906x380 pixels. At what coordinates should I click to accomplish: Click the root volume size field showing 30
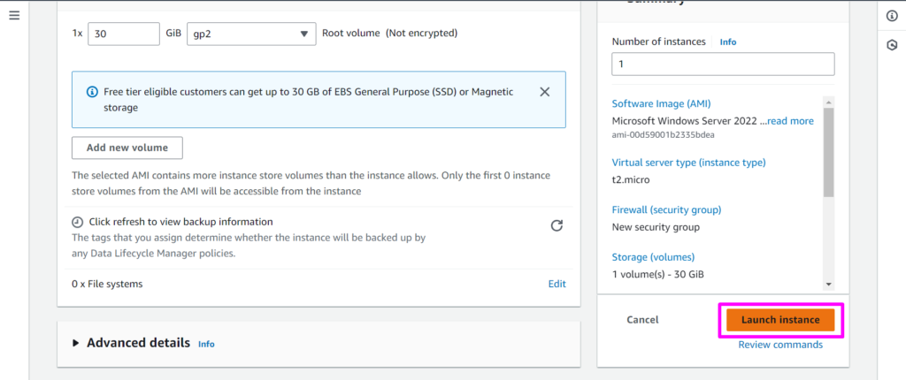tap(123, 34)
